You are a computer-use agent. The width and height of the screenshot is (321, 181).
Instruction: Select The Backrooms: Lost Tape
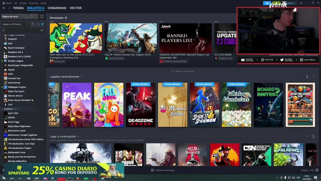click(x=21, y=144)
